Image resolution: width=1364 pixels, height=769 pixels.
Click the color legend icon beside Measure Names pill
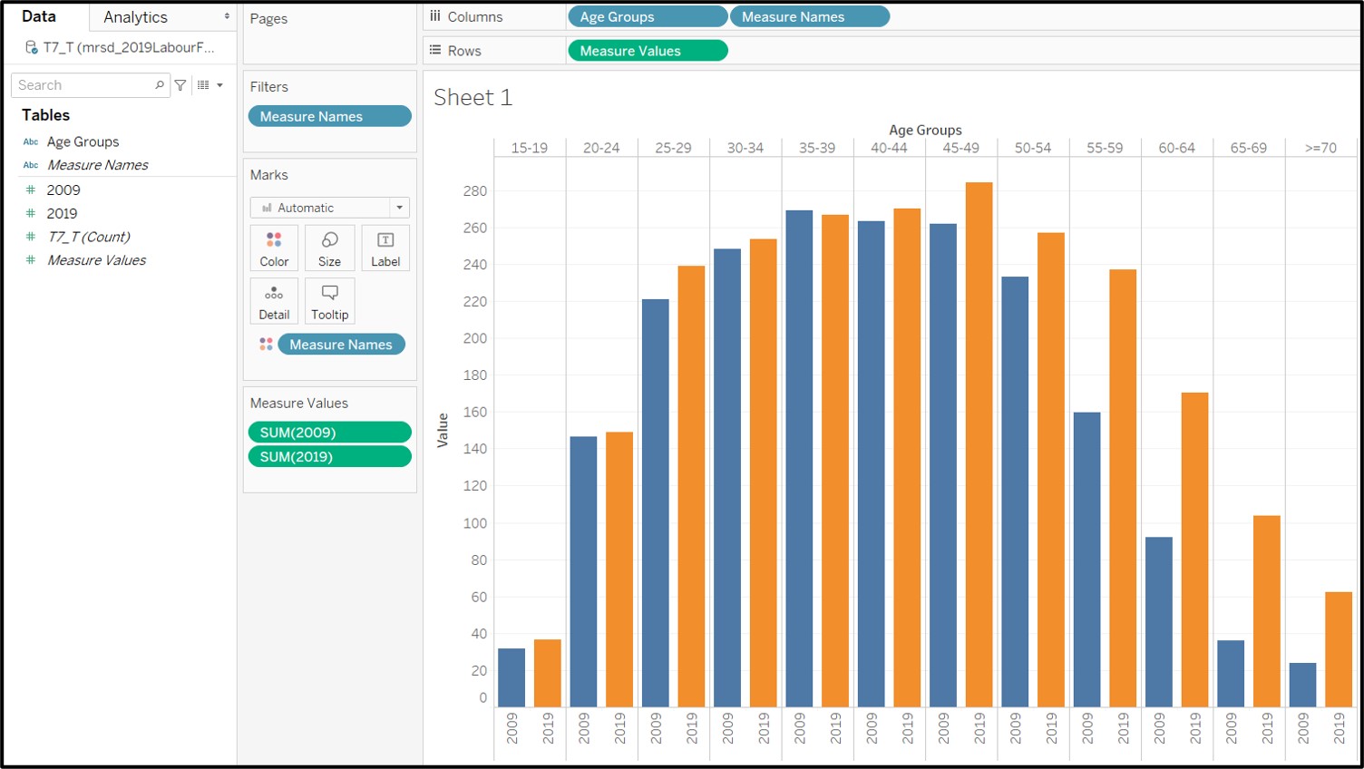point(266,344)
